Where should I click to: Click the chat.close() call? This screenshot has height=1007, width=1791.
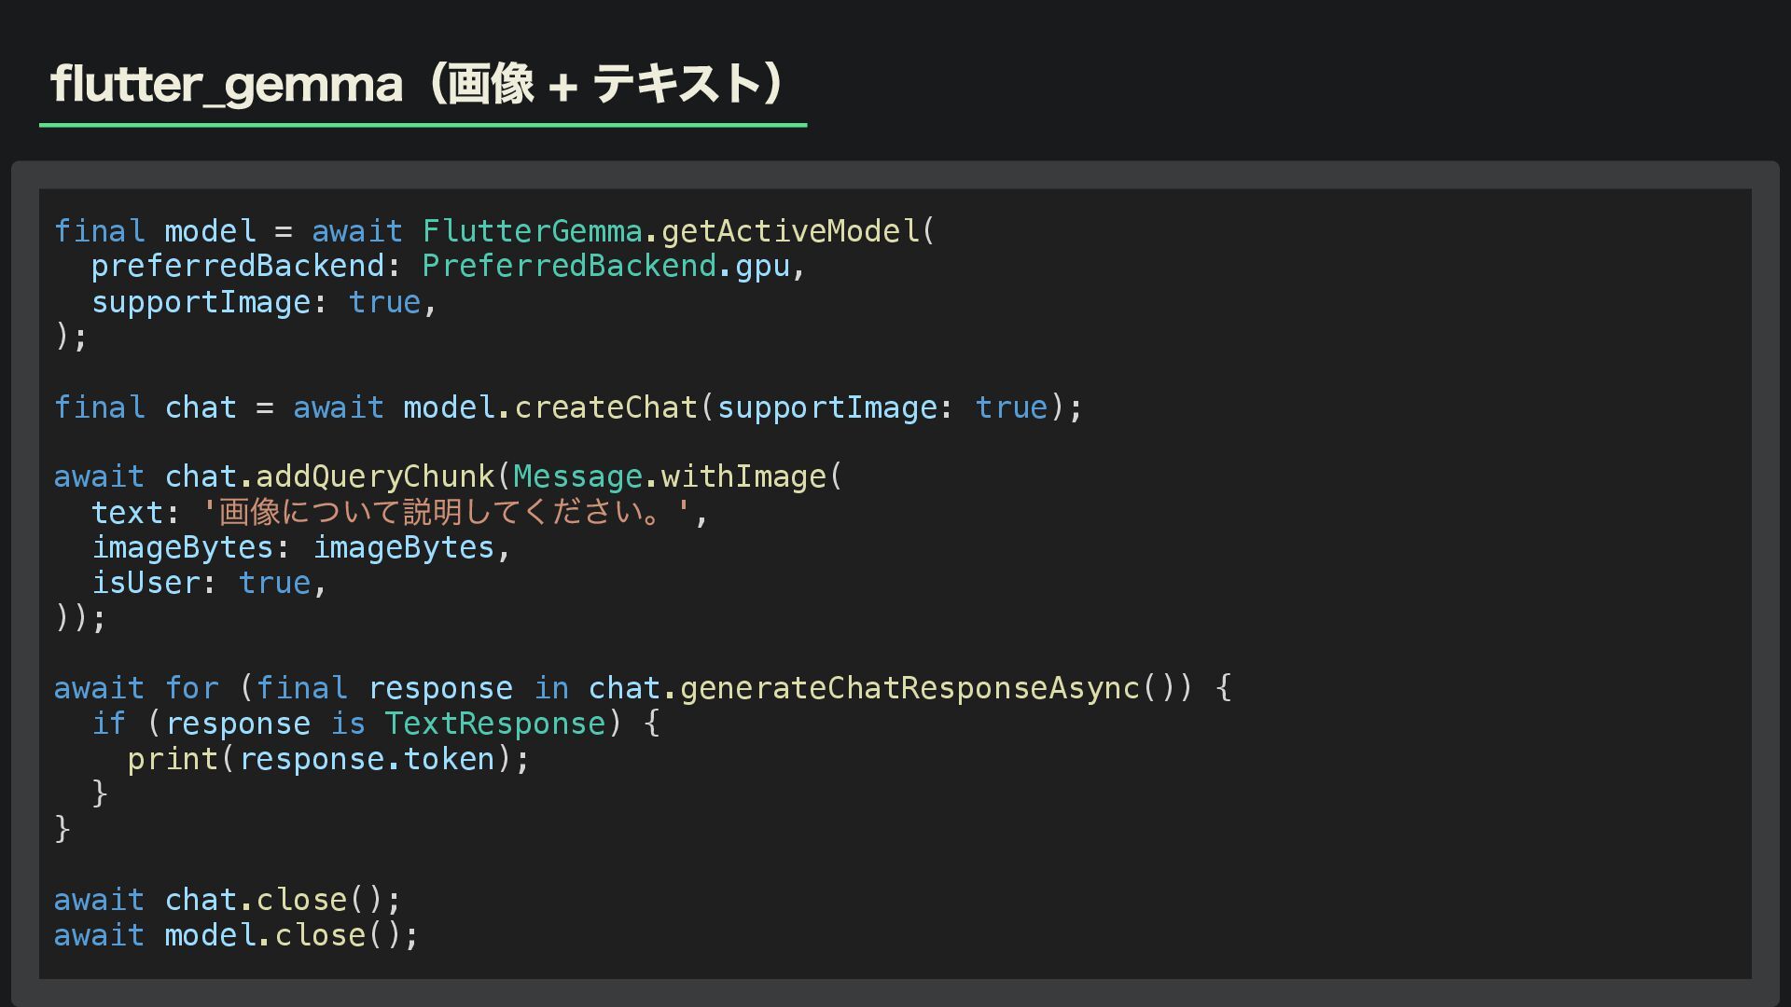point(282,900)
